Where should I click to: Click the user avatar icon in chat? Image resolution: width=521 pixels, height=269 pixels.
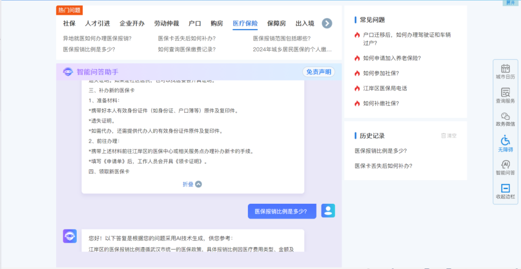coord(328,211)
